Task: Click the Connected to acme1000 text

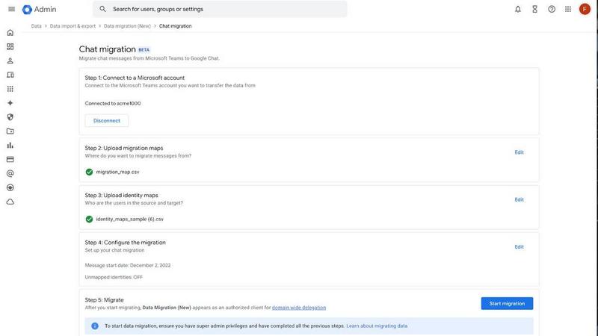Action: [113, 103]
